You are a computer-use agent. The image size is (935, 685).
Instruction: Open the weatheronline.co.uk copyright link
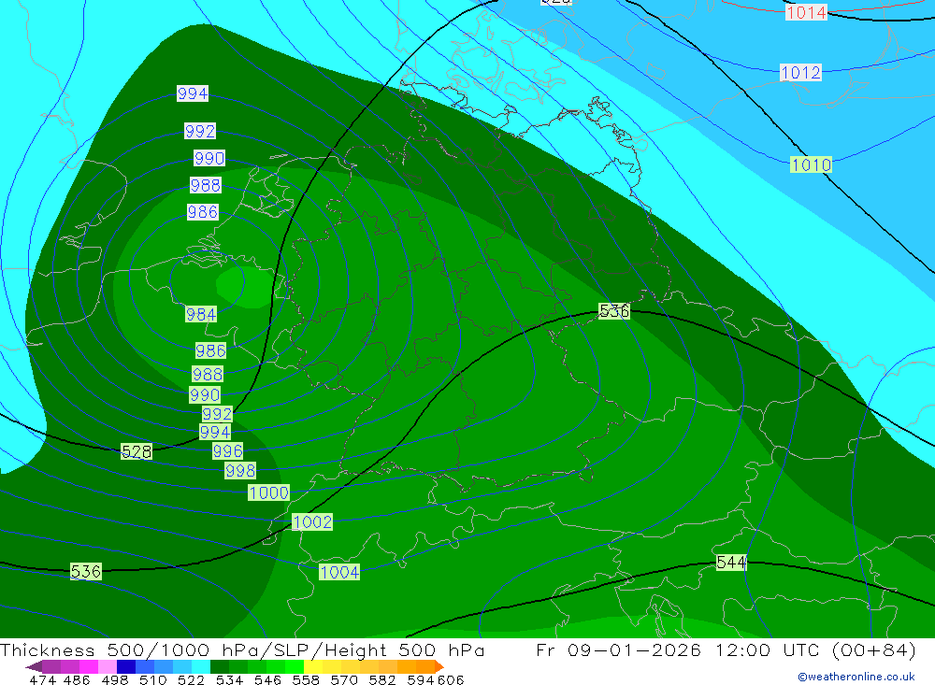click(x=856, y=677)
